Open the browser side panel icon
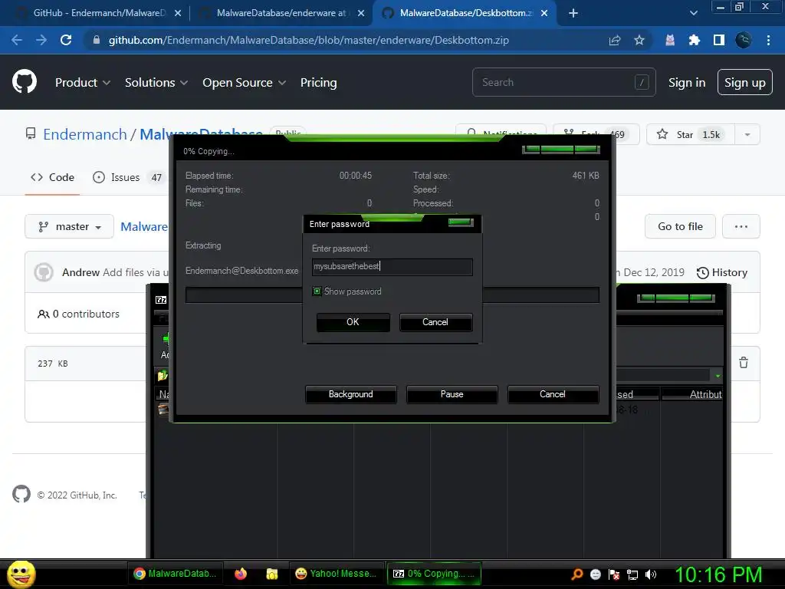 [719, 40]
